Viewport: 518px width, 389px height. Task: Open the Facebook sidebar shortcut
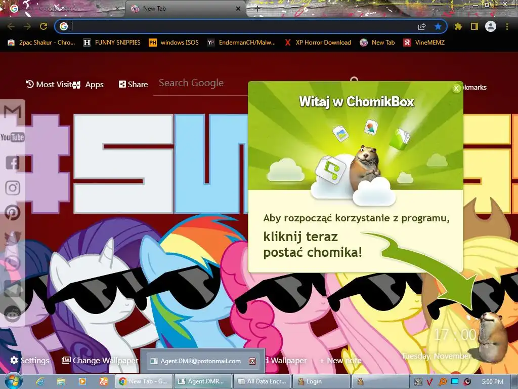13,163
